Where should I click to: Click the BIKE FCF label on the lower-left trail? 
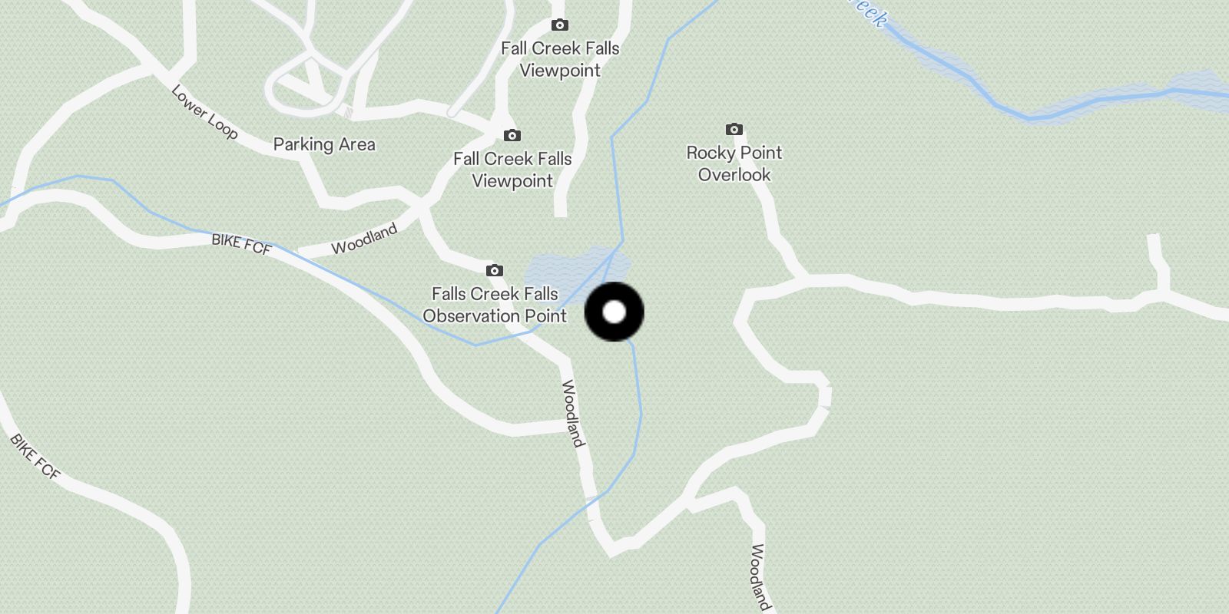(35, 457)
